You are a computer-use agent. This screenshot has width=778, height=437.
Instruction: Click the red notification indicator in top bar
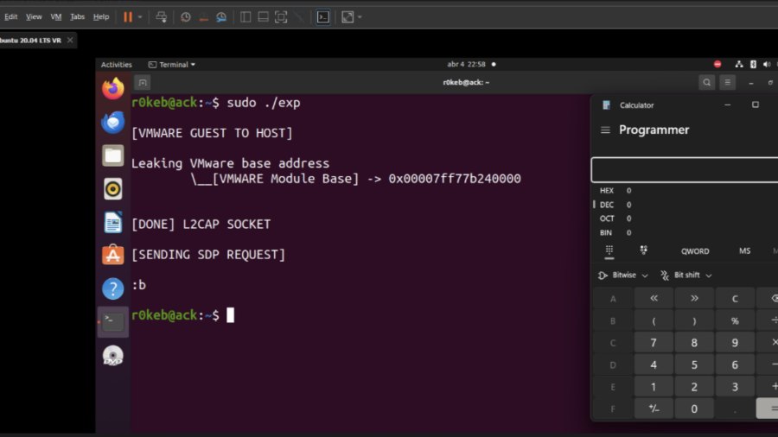[x=717, y=65]
